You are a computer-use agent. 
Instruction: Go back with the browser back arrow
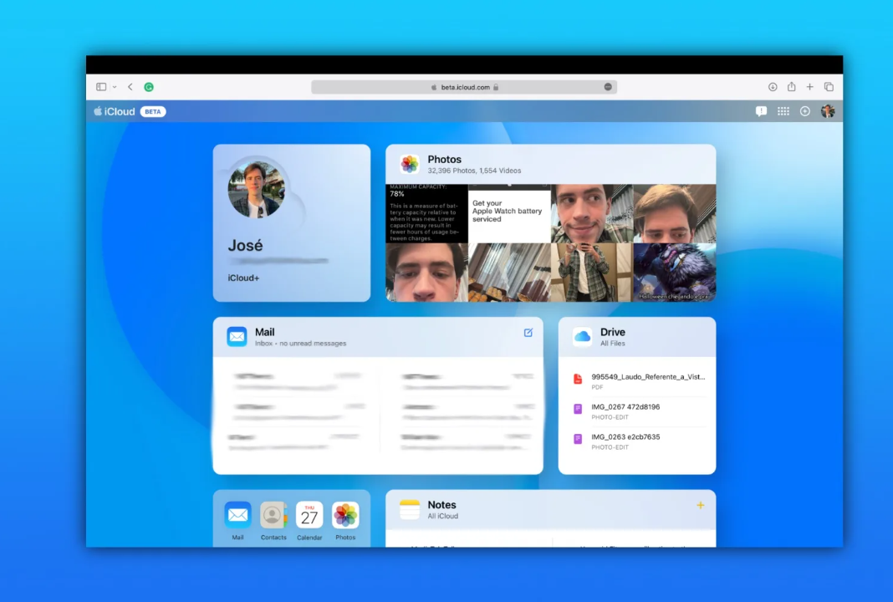pyautogui.click(x=130, y=87)
